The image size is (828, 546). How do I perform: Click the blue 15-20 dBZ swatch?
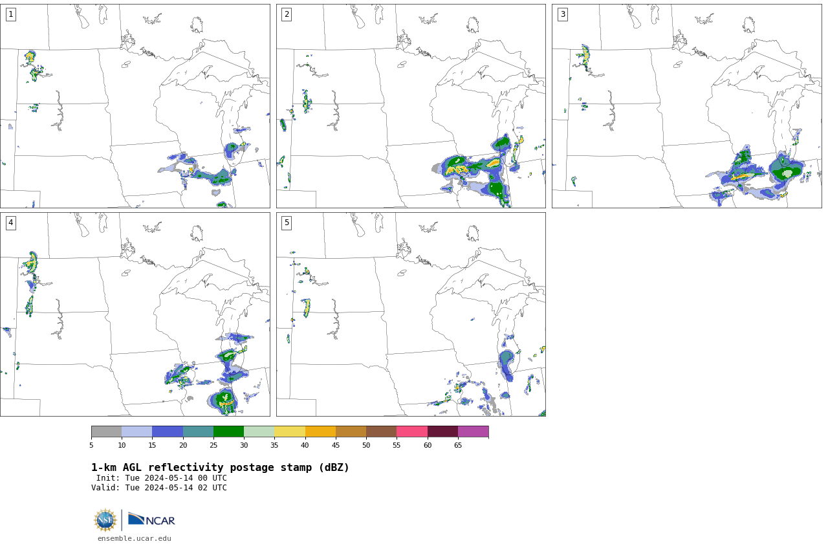pos(168,431)
